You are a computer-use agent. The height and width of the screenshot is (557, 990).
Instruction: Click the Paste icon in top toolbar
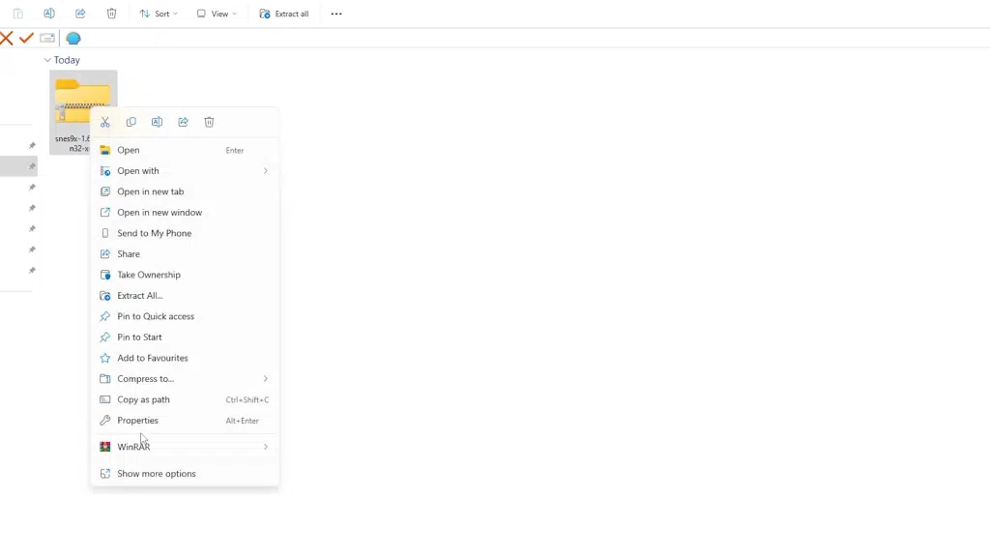[18, 14]
